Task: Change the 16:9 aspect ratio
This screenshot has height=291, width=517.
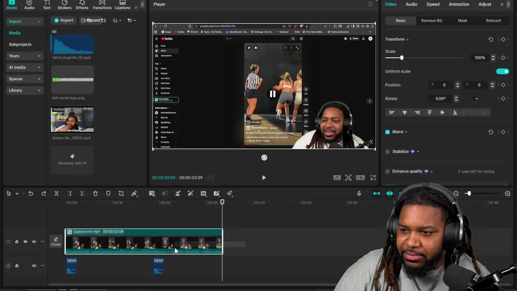Action: coord(360,177)
